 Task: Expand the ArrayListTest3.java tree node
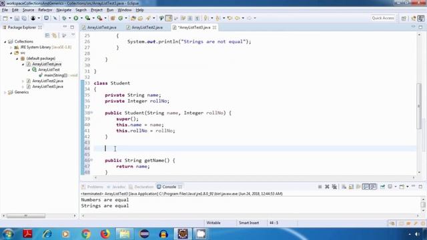tap(23, 87)
